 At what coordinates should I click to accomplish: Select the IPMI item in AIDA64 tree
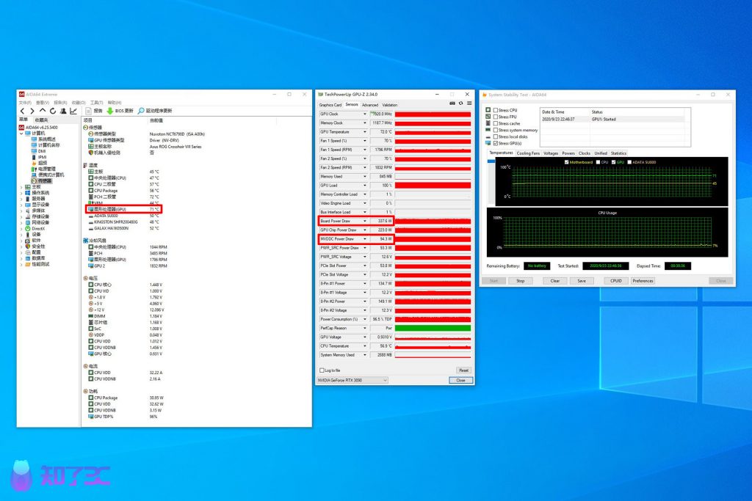40,157
